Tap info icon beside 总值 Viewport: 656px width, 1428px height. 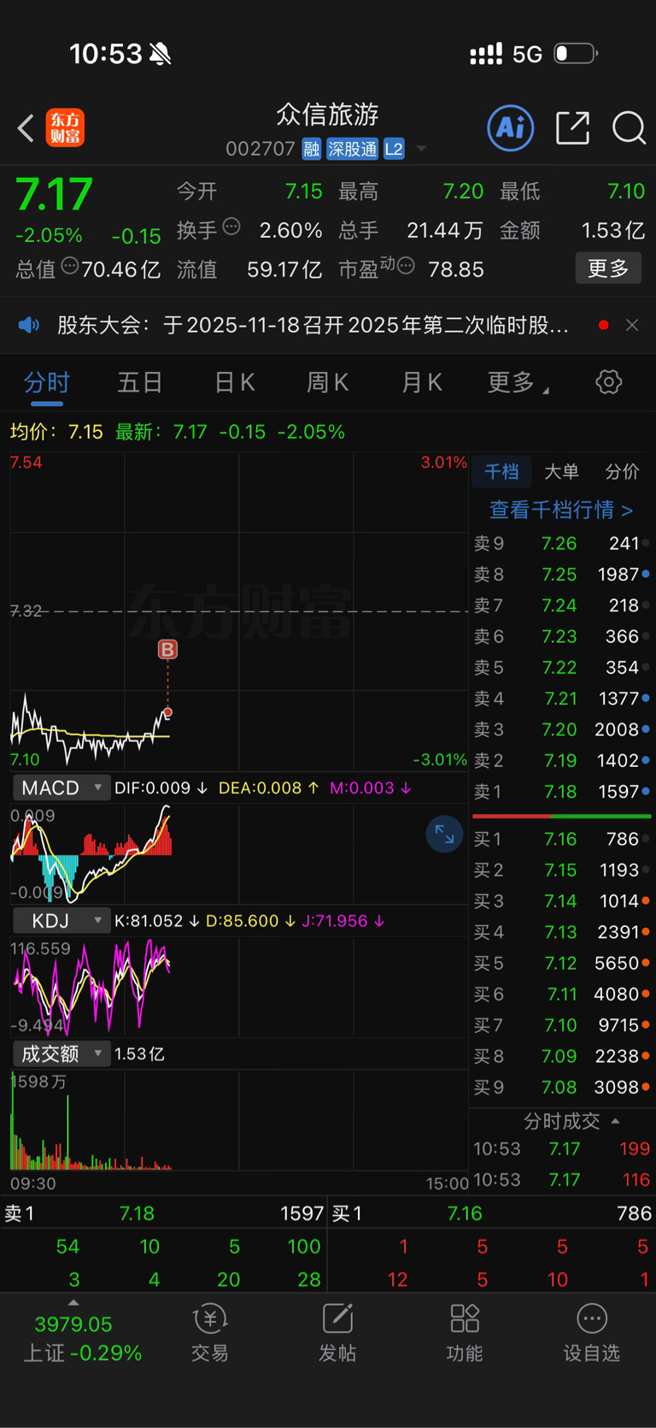[x=70, y=266]
